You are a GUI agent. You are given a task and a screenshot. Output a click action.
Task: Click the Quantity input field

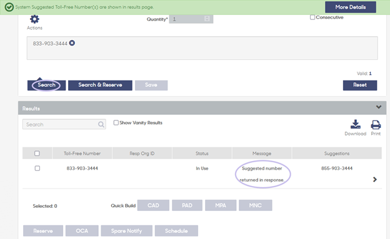pyautogui.click(x=191, y=19)
